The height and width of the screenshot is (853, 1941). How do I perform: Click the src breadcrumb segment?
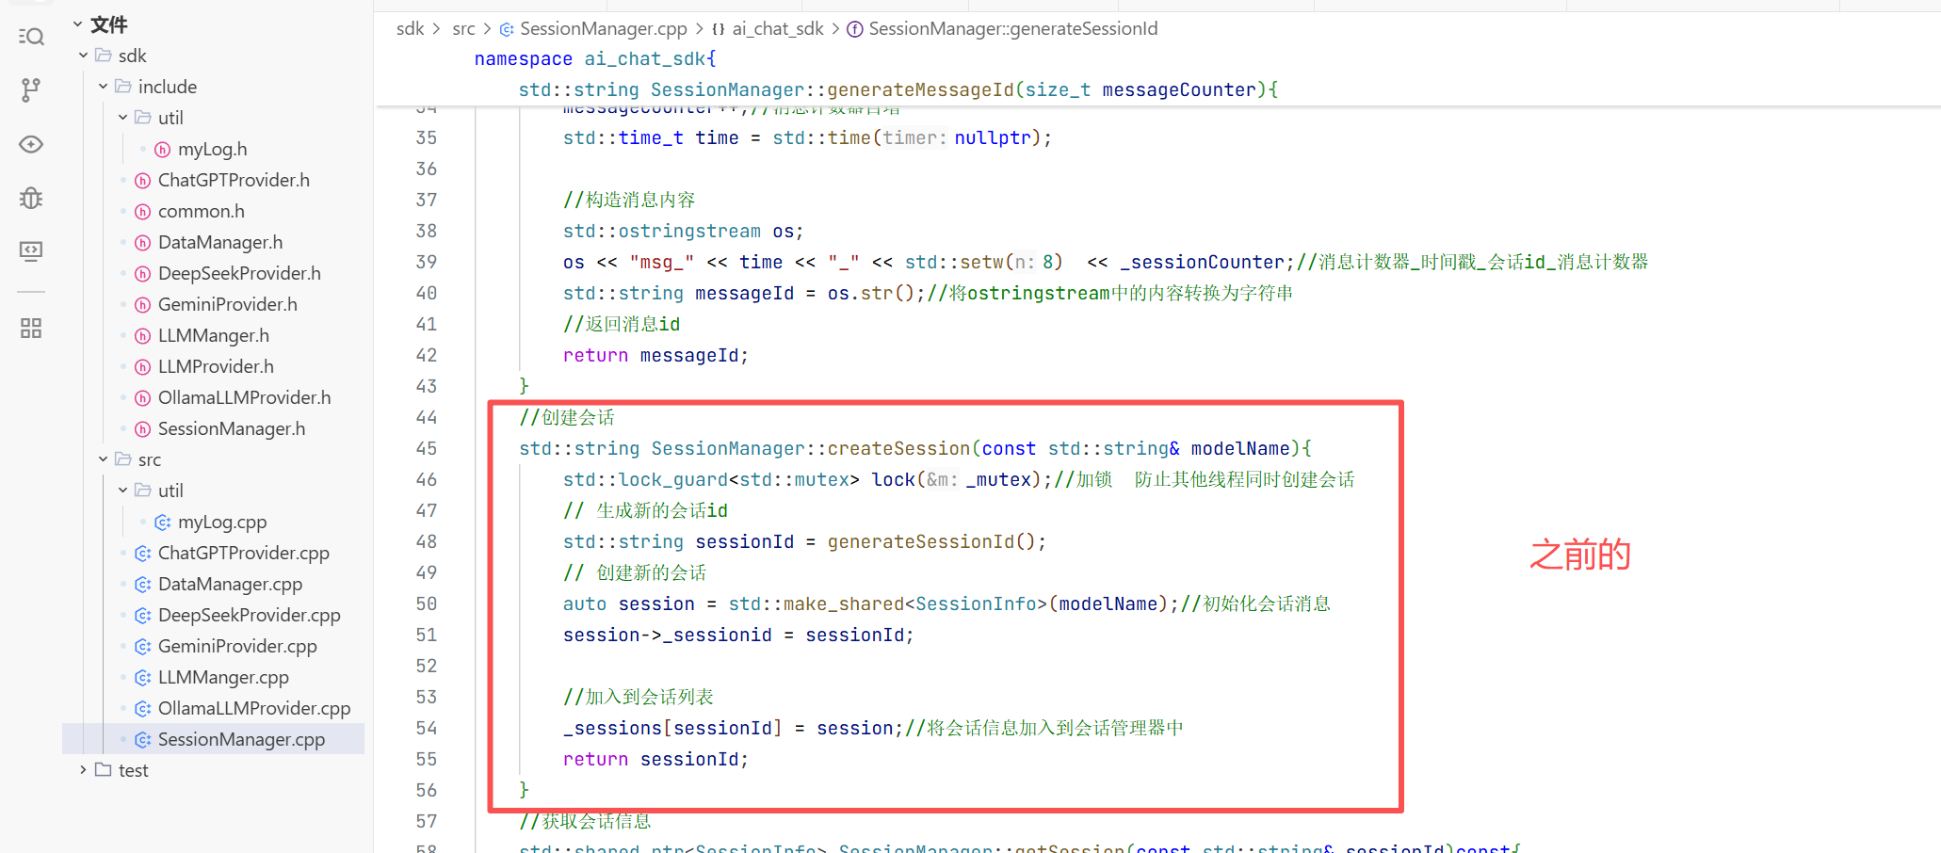463,28
